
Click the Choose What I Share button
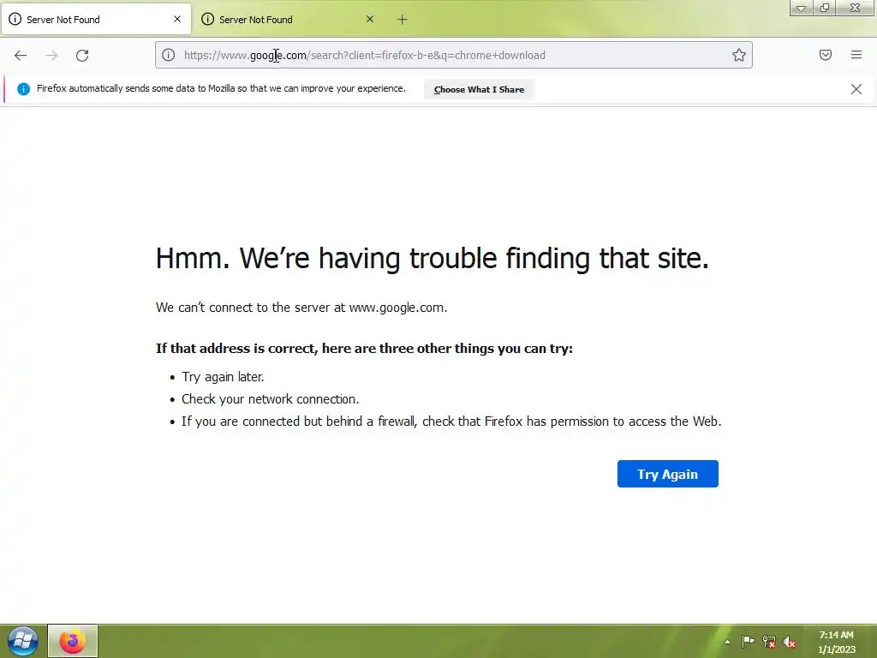pos(479,89)
